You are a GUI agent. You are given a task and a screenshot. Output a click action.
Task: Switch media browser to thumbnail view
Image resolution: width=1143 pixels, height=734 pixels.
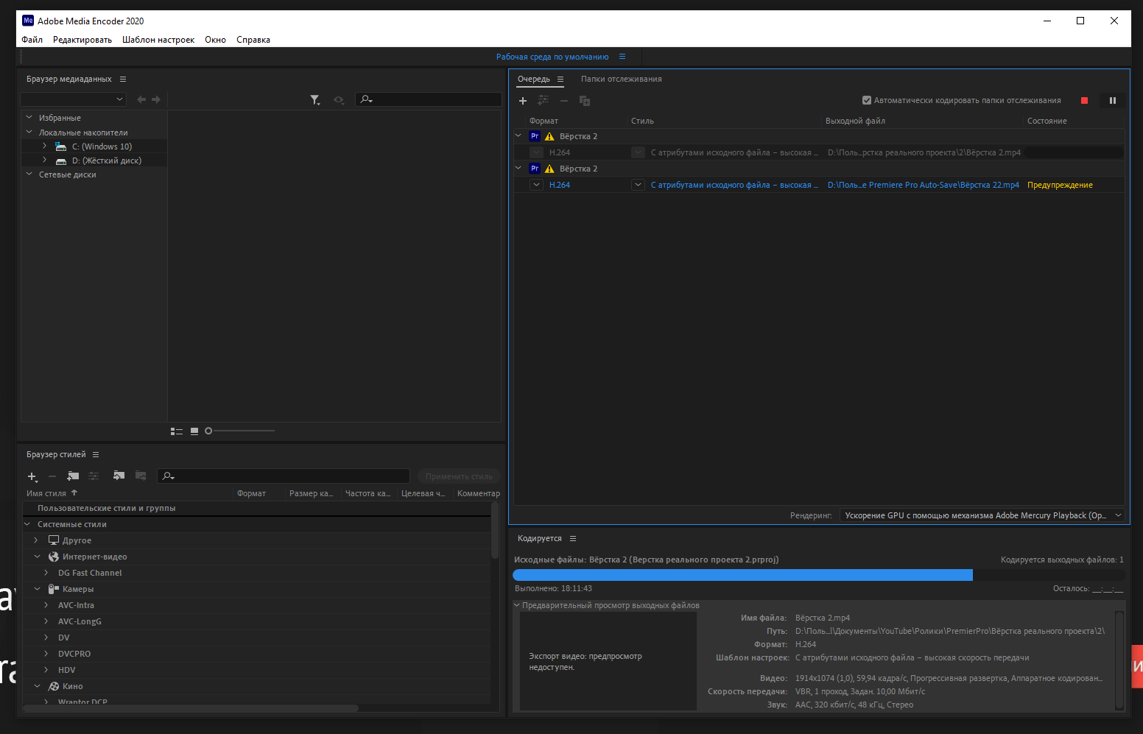coord(194,431)
